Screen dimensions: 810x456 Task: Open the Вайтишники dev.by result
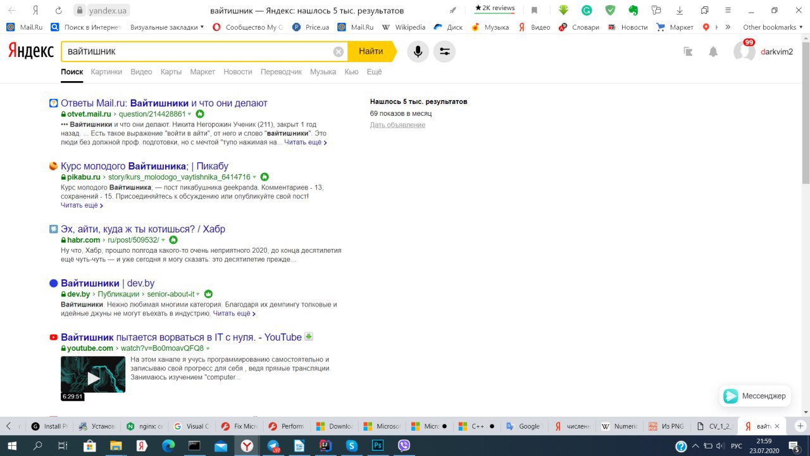pos(108,283)
